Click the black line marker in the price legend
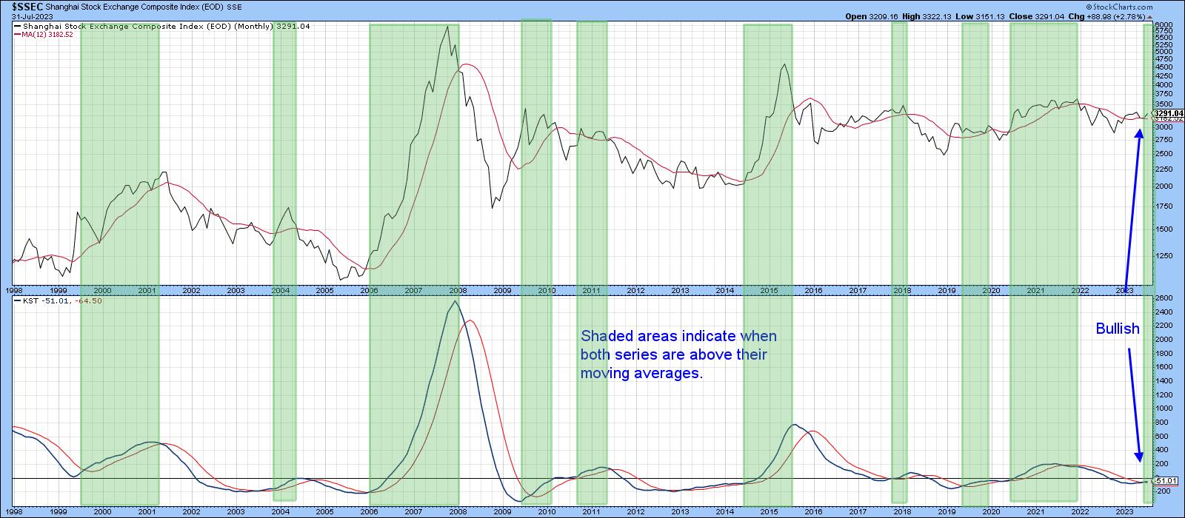Screen dimensions: 1185x518 [17, 25]
